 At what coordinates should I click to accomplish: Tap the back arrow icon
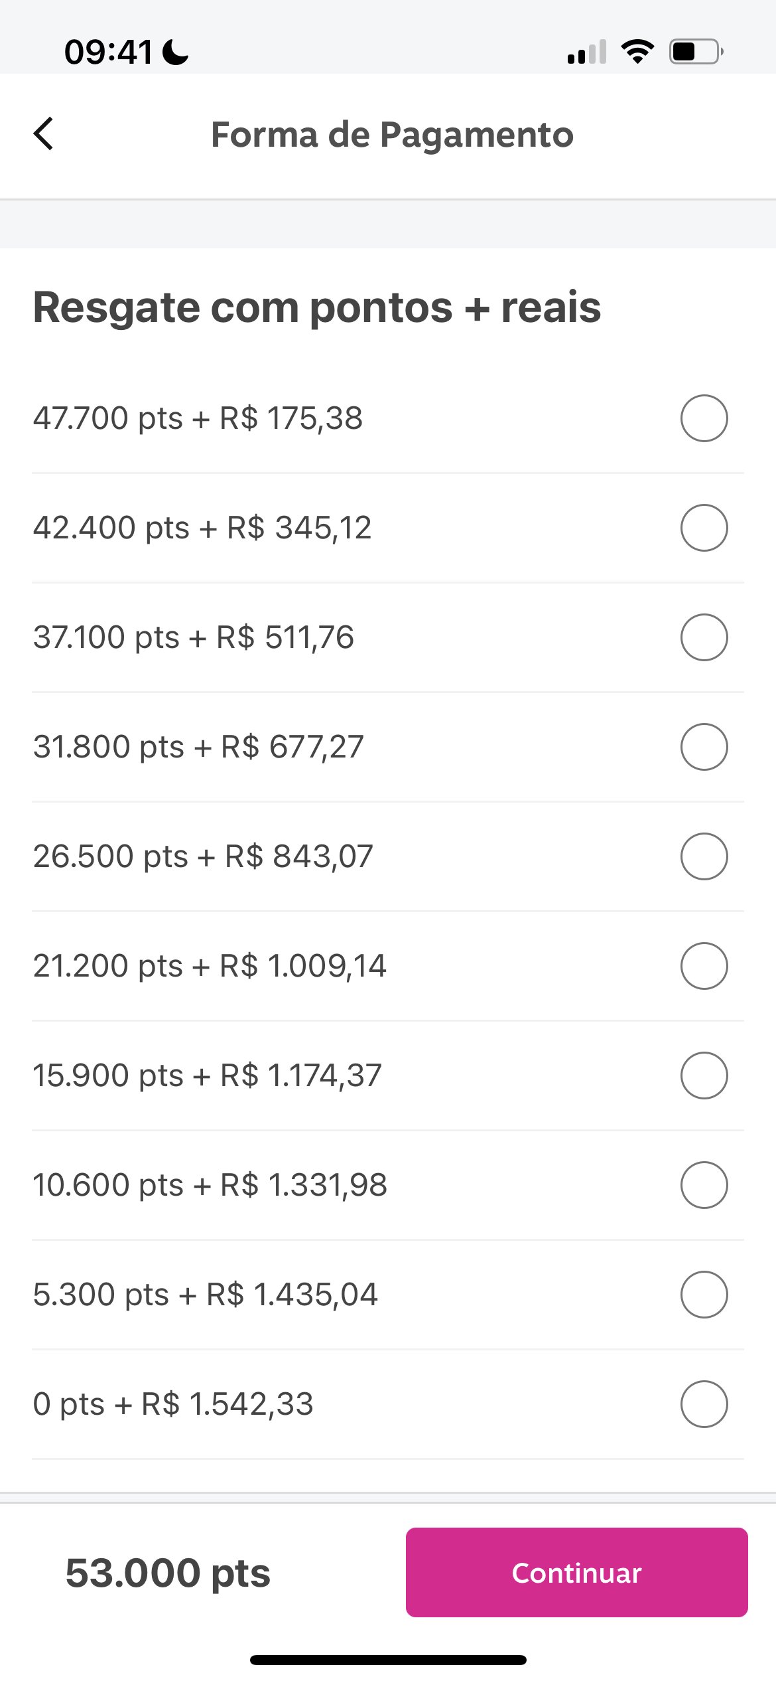tap(44, 133)
